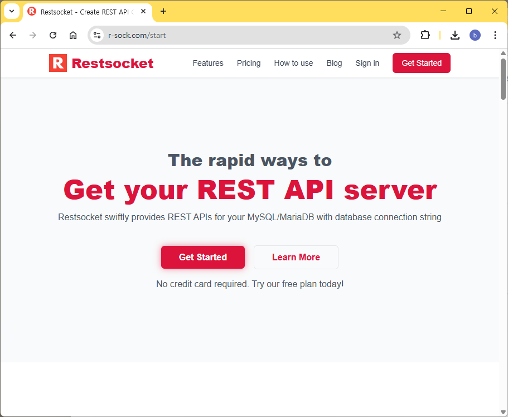Open the profile avatar 'b'
The height and width of the screenshot is (417, 508).
click(x=475, y=35)
